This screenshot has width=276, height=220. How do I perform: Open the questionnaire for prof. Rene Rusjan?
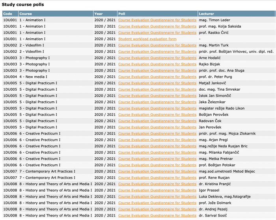coord(157,178)
